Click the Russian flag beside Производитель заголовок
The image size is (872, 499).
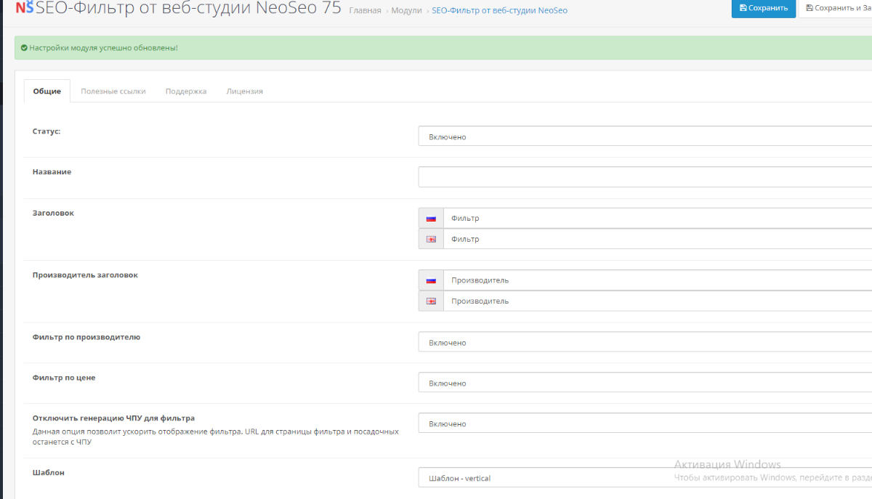(431, 280)
